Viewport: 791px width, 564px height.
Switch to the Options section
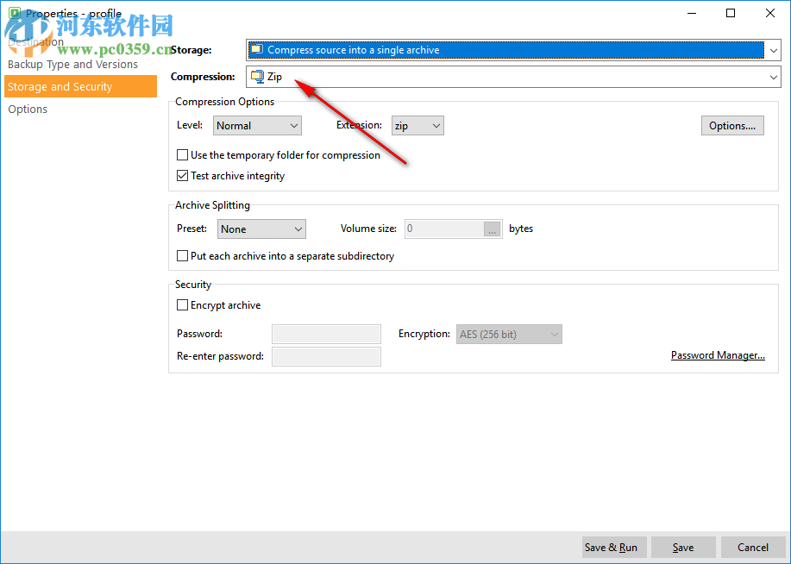click(x=28, y=109)
